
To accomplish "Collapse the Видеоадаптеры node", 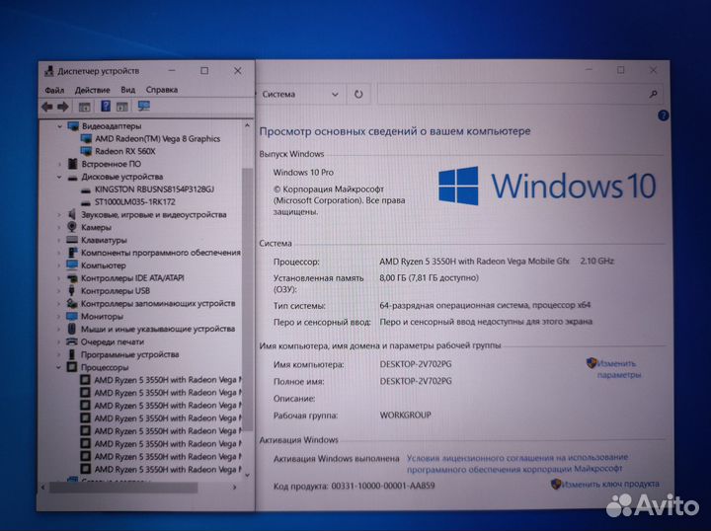I will coord(58,126).
